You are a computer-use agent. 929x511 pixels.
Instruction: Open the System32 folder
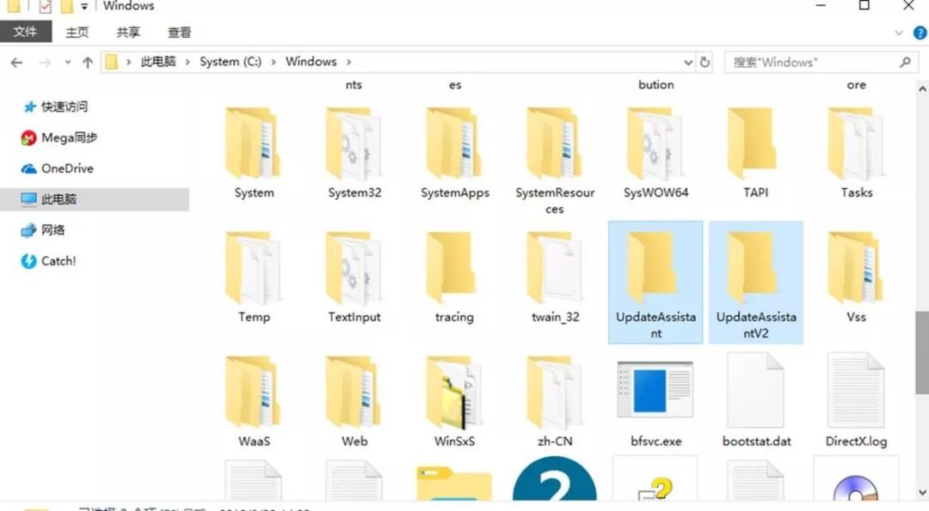354,154
